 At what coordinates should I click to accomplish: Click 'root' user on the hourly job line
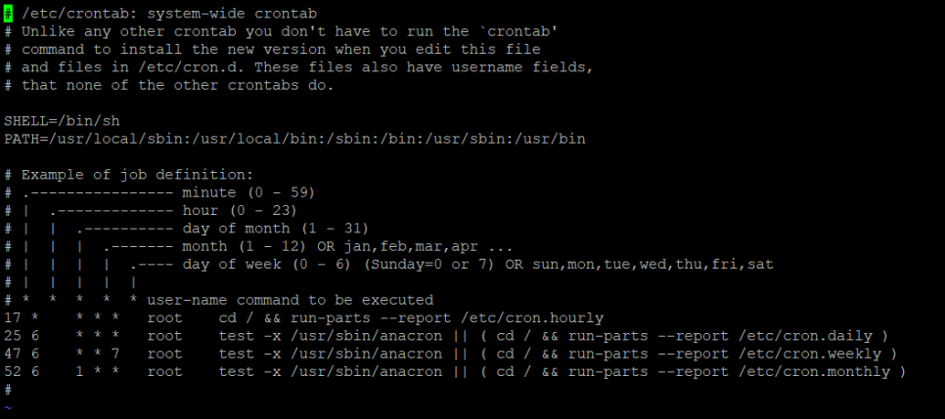tap(164, 317)
